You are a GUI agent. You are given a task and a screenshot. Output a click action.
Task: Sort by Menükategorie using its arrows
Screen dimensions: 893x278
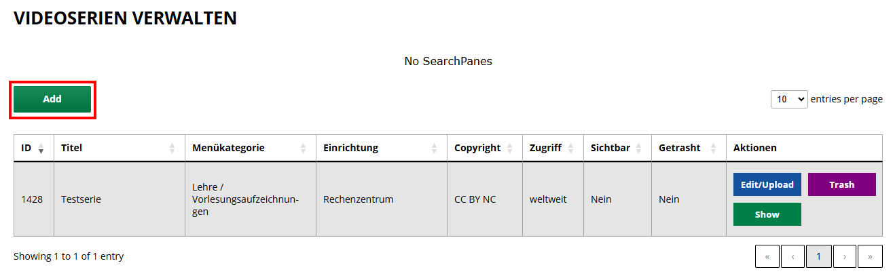[303, 148]
